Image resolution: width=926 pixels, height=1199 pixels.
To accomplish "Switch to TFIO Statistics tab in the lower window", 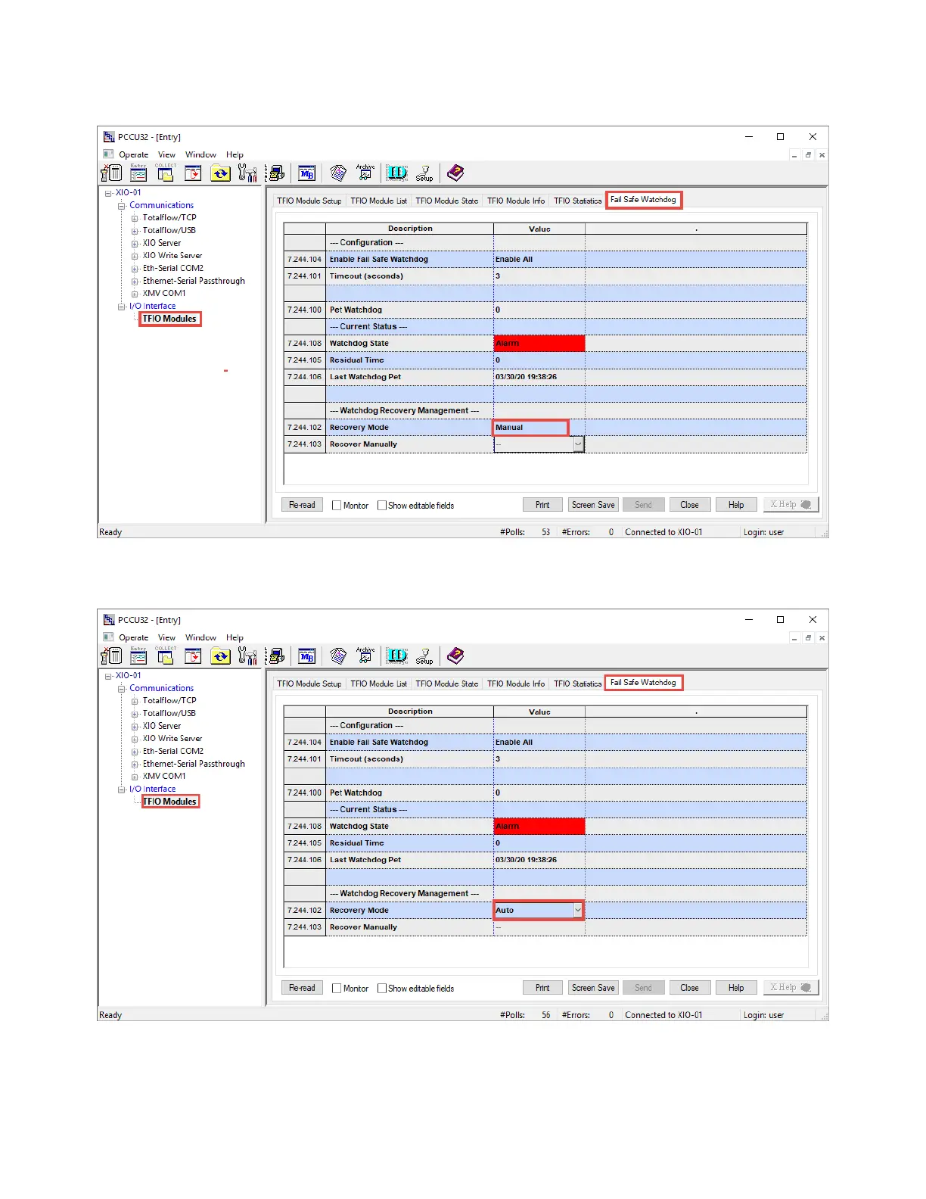I will coord(577,684).
